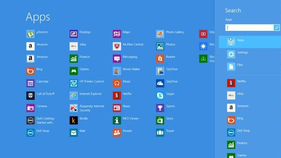The width and height of the screenshot is (281, 158).
Task: Open the SkyDrive cloud tile icon
Action: click(x=160, y=83)
